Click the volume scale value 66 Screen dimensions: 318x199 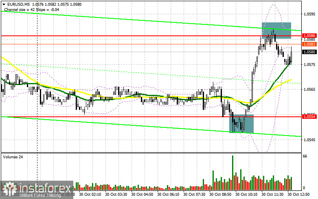(x=305, y=156)
